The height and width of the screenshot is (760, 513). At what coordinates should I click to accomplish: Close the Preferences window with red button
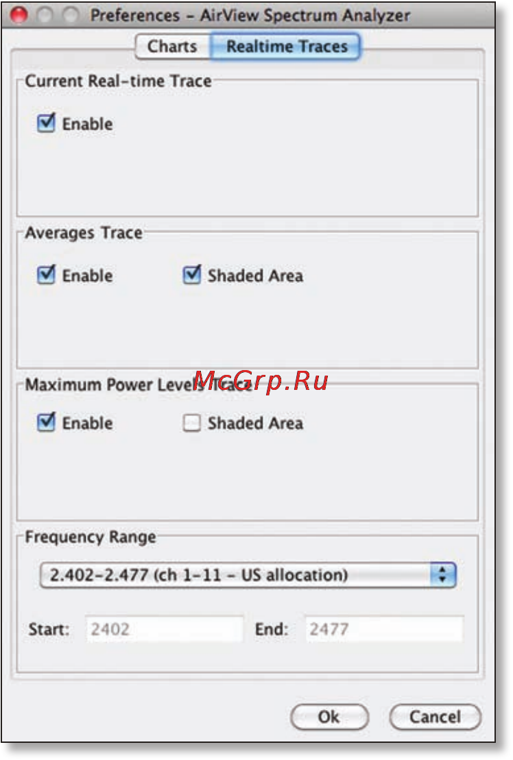pos(19,15)
